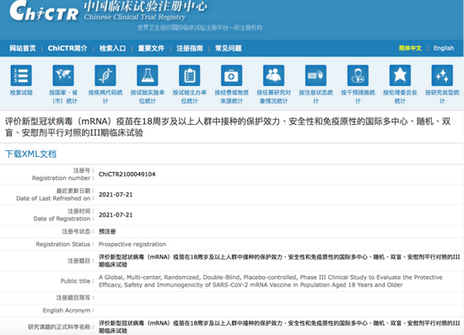Select 检索入口 in the navigation bar
Image resolution: width=464 pixels, height=335 pixels.
112,48
